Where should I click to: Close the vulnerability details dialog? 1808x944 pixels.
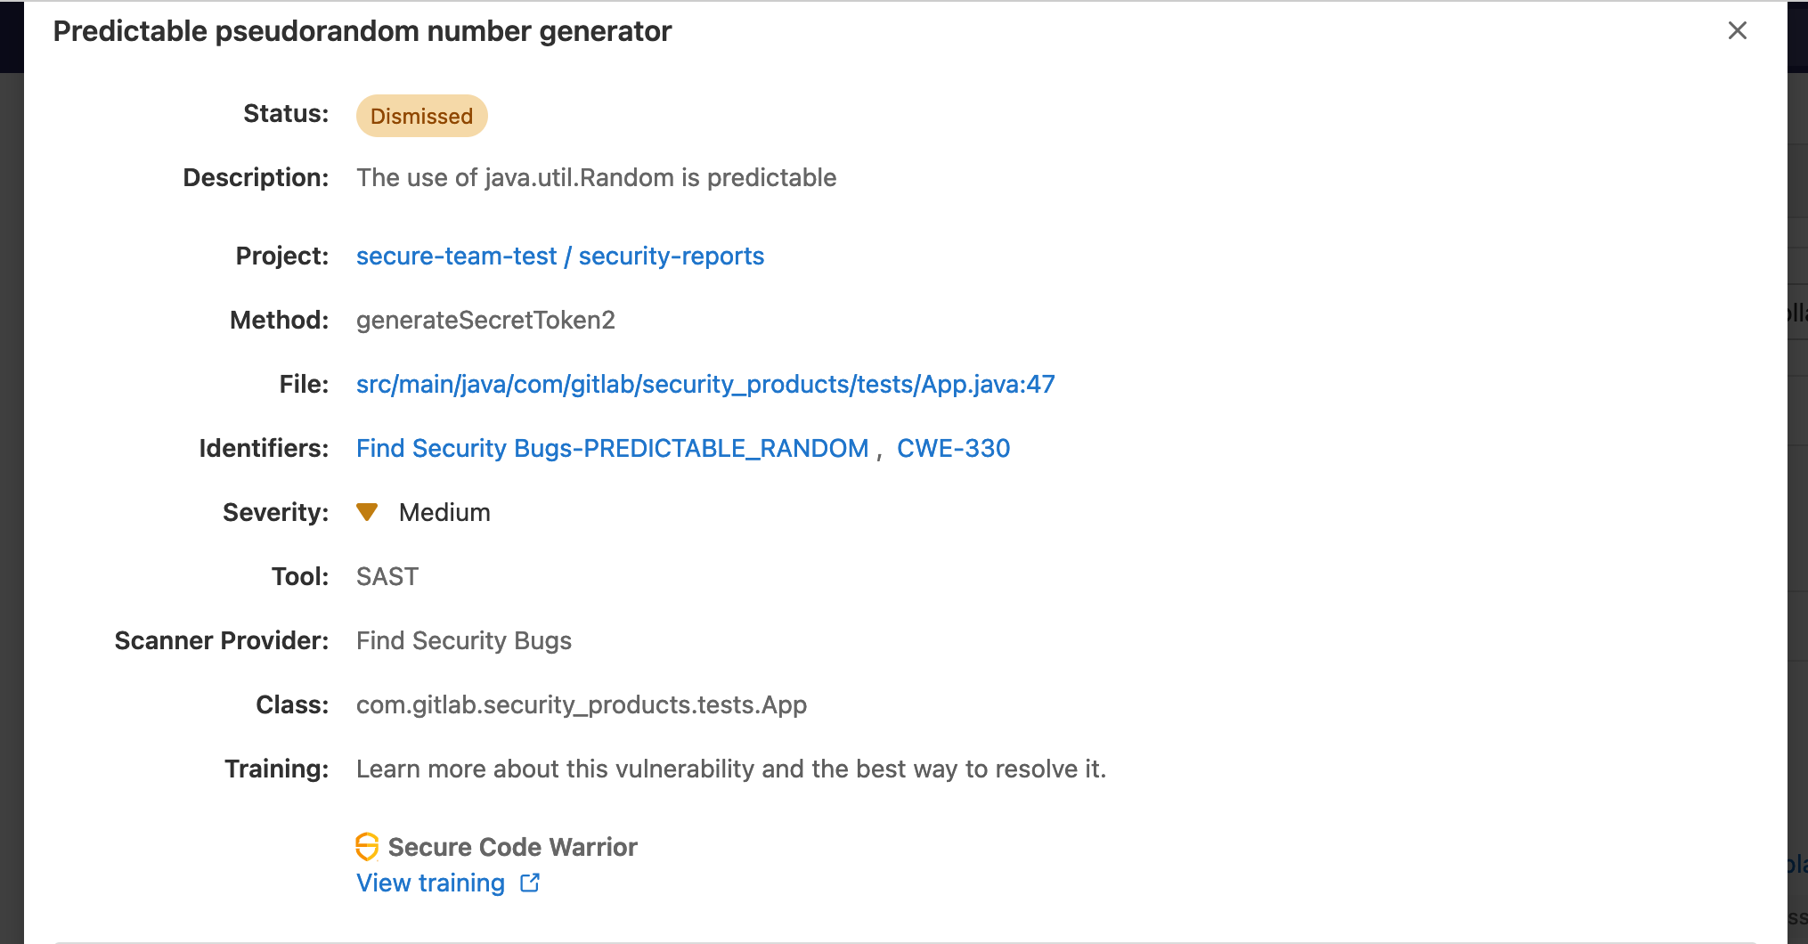click(1737, 30)
